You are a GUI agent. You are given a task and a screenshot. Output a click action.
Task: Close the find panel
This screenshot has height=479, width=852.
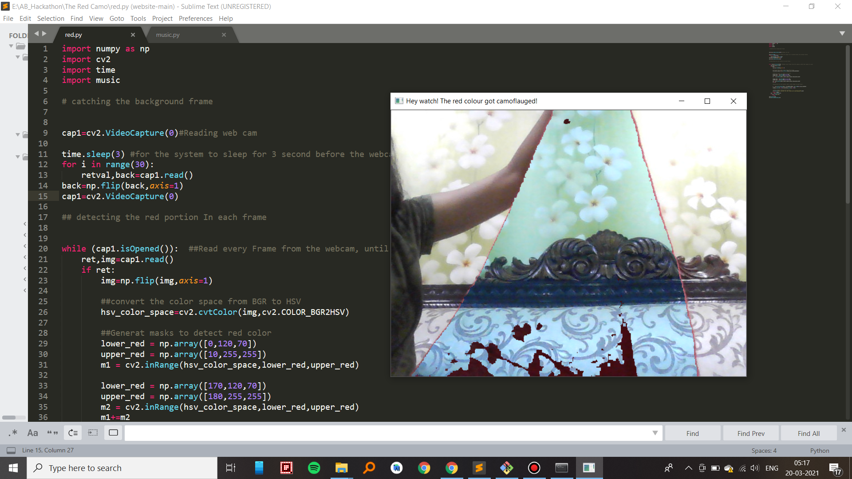(x=844, y=430)
